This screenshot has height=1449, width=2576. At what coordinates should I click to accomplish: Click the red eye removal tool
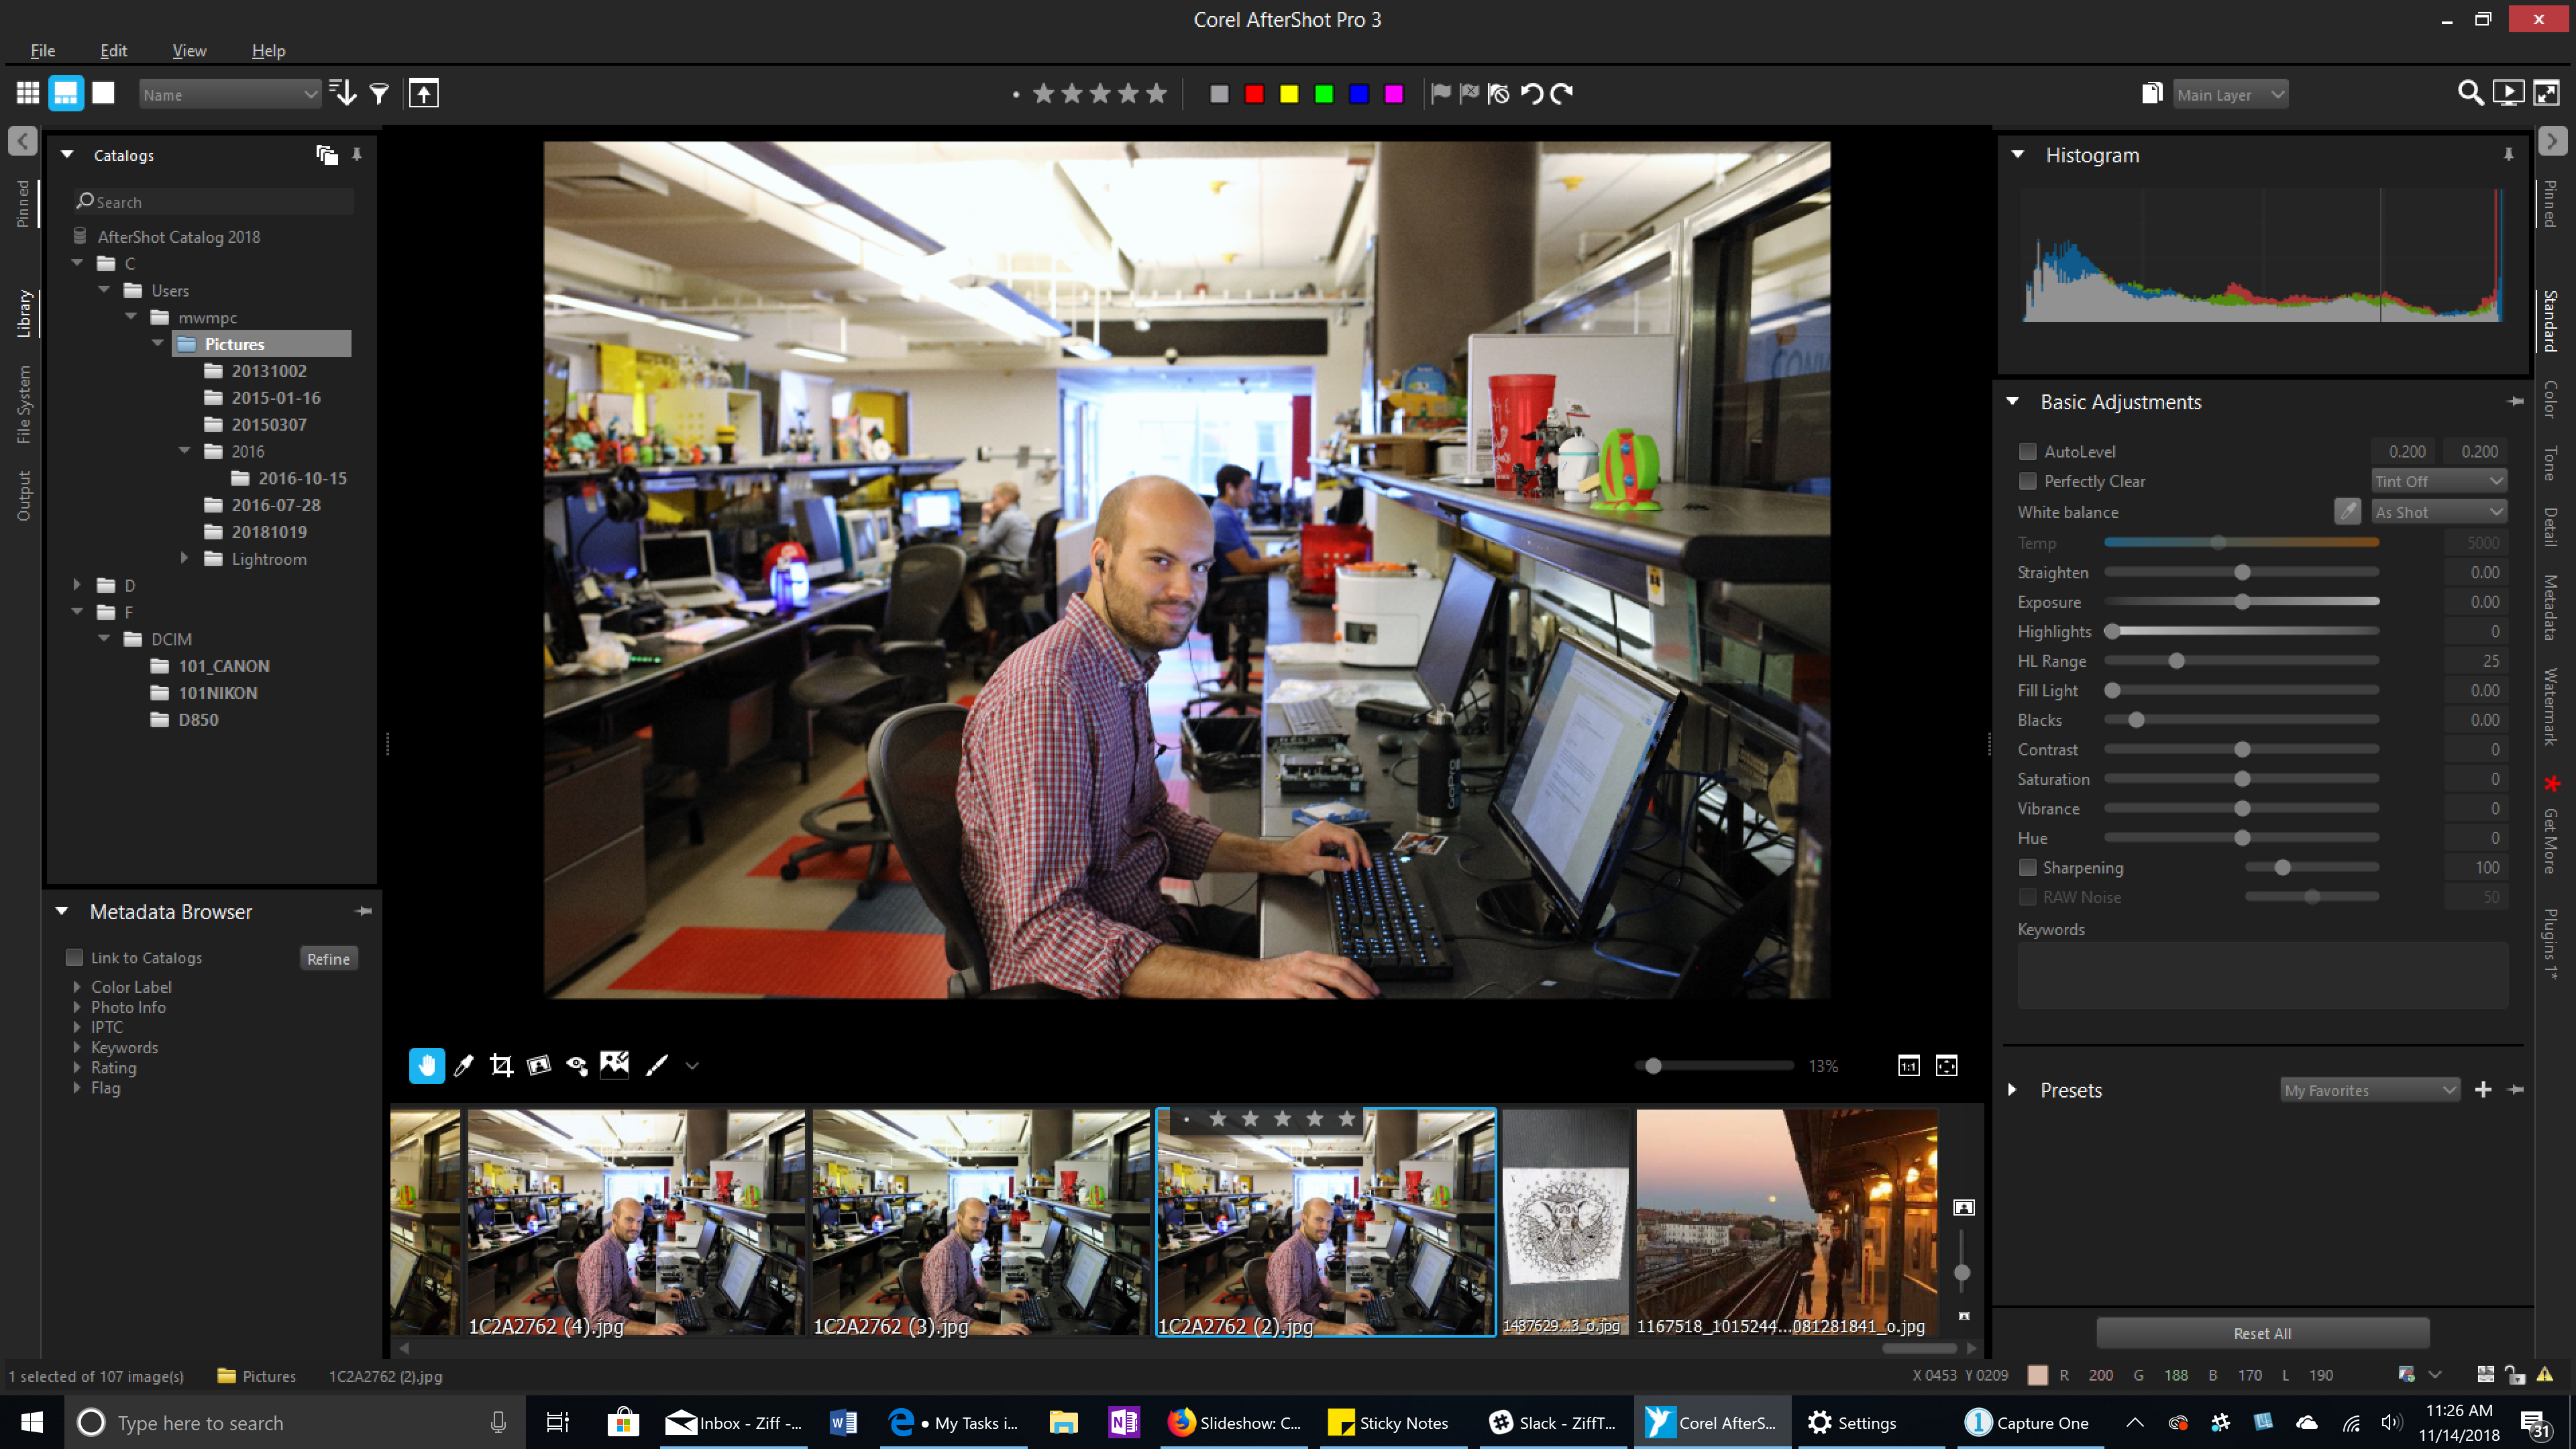tap(577, 1065)
